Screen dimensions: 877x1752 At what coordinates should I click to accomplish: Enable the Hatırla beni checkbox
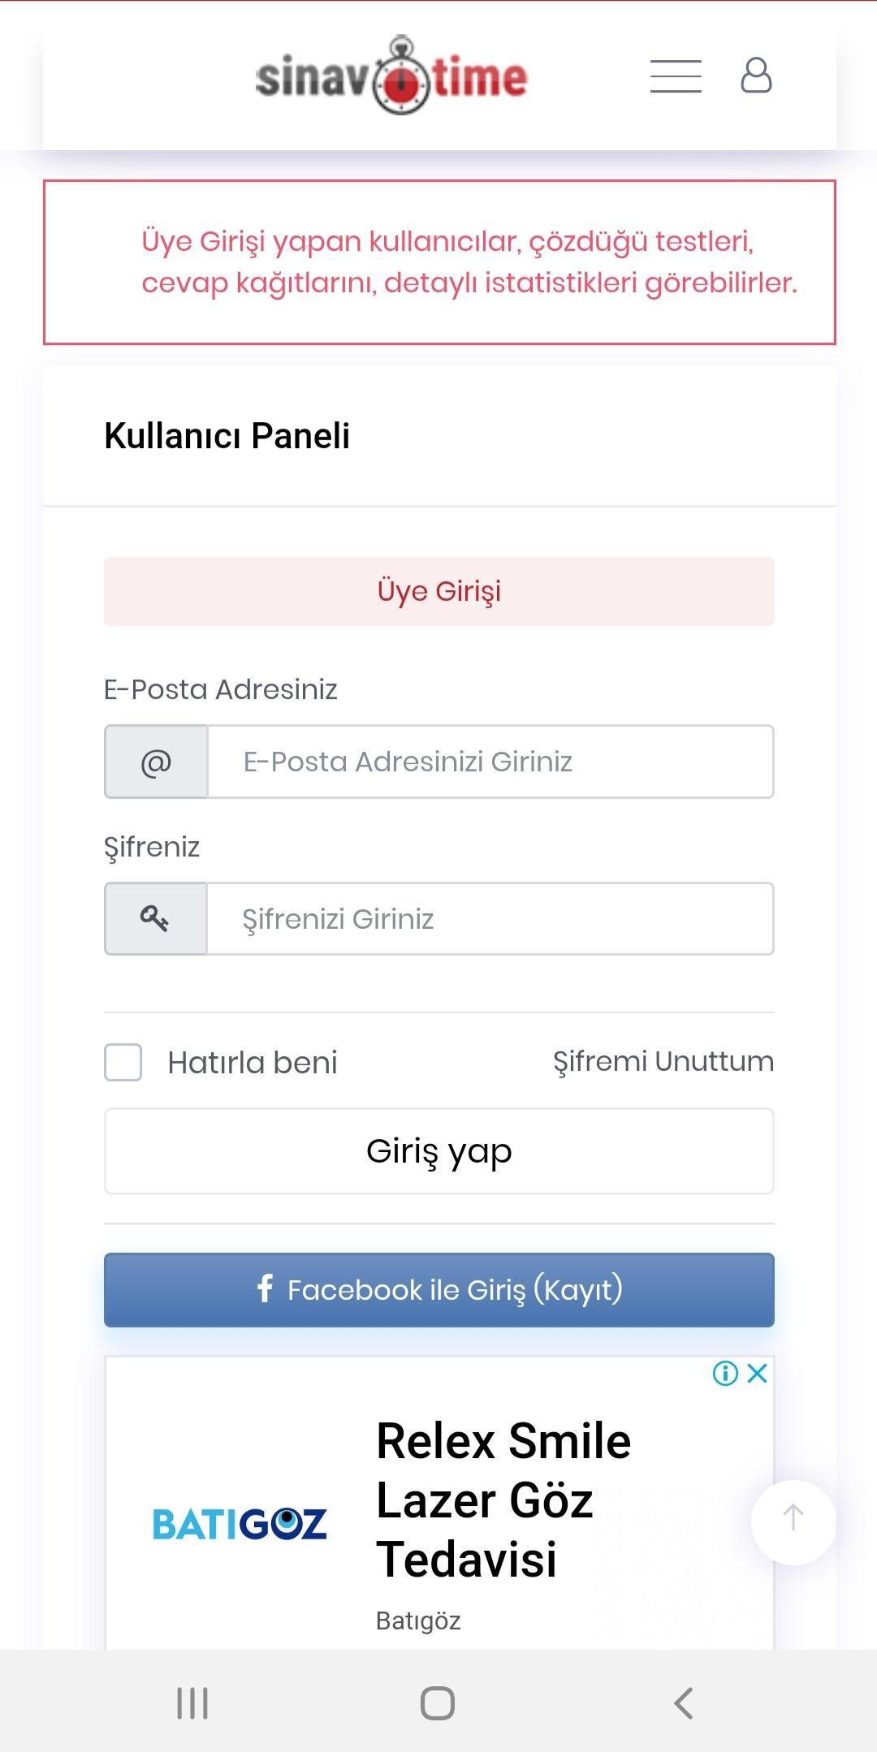click(123, 1063)
